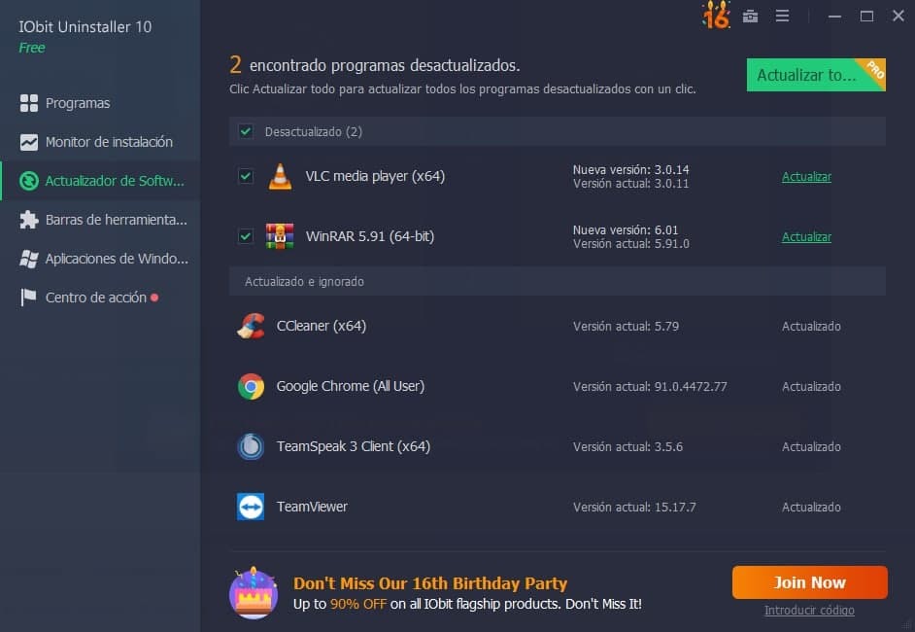Uncheck the WinRAR 5.91 checkbox
915x632 pixels.
coord(246,236)
